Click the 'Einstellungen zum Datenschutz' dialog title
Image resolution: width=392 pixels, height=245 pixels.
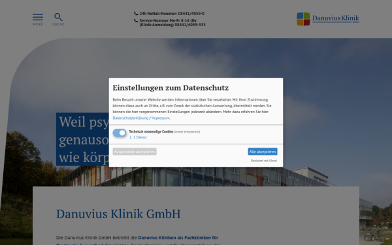click(171, 88)
